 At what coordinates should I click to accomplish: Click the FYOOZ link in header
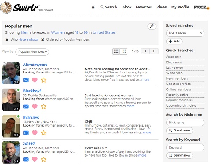201,7
